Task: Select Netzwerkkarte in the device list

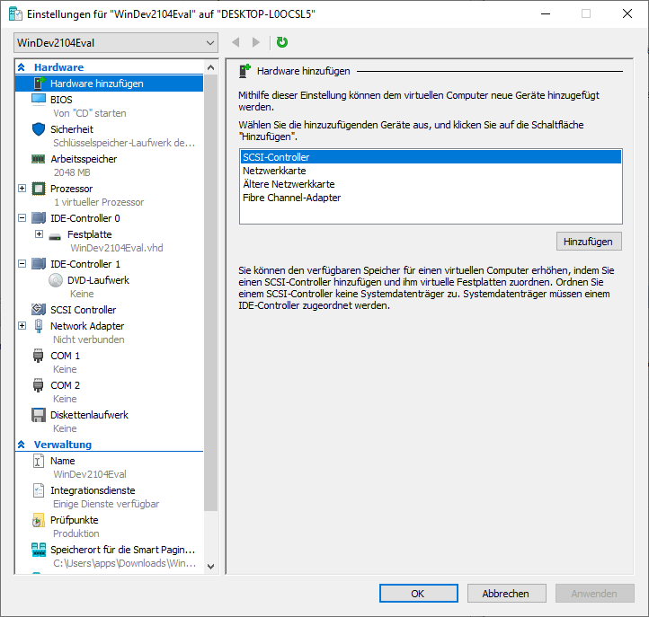Action: 274,171
